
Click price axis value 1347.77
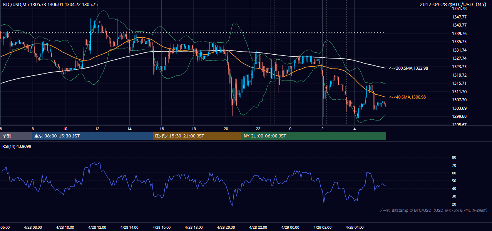[459, 17]
